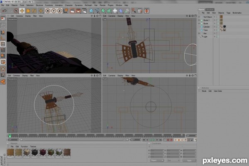Open the Animation menu
The width and height of the screenshot is (249, 166).
click(59, 5)
